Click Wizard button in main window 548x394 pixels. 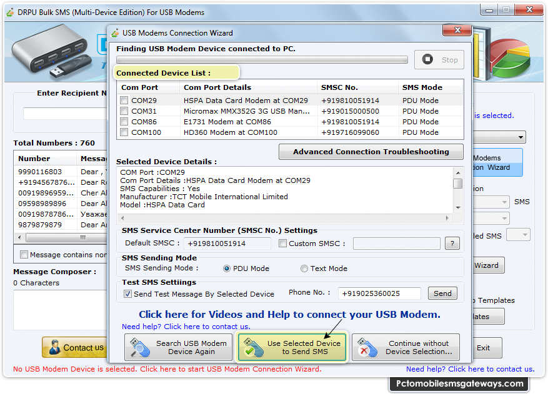tap(488, 265)
